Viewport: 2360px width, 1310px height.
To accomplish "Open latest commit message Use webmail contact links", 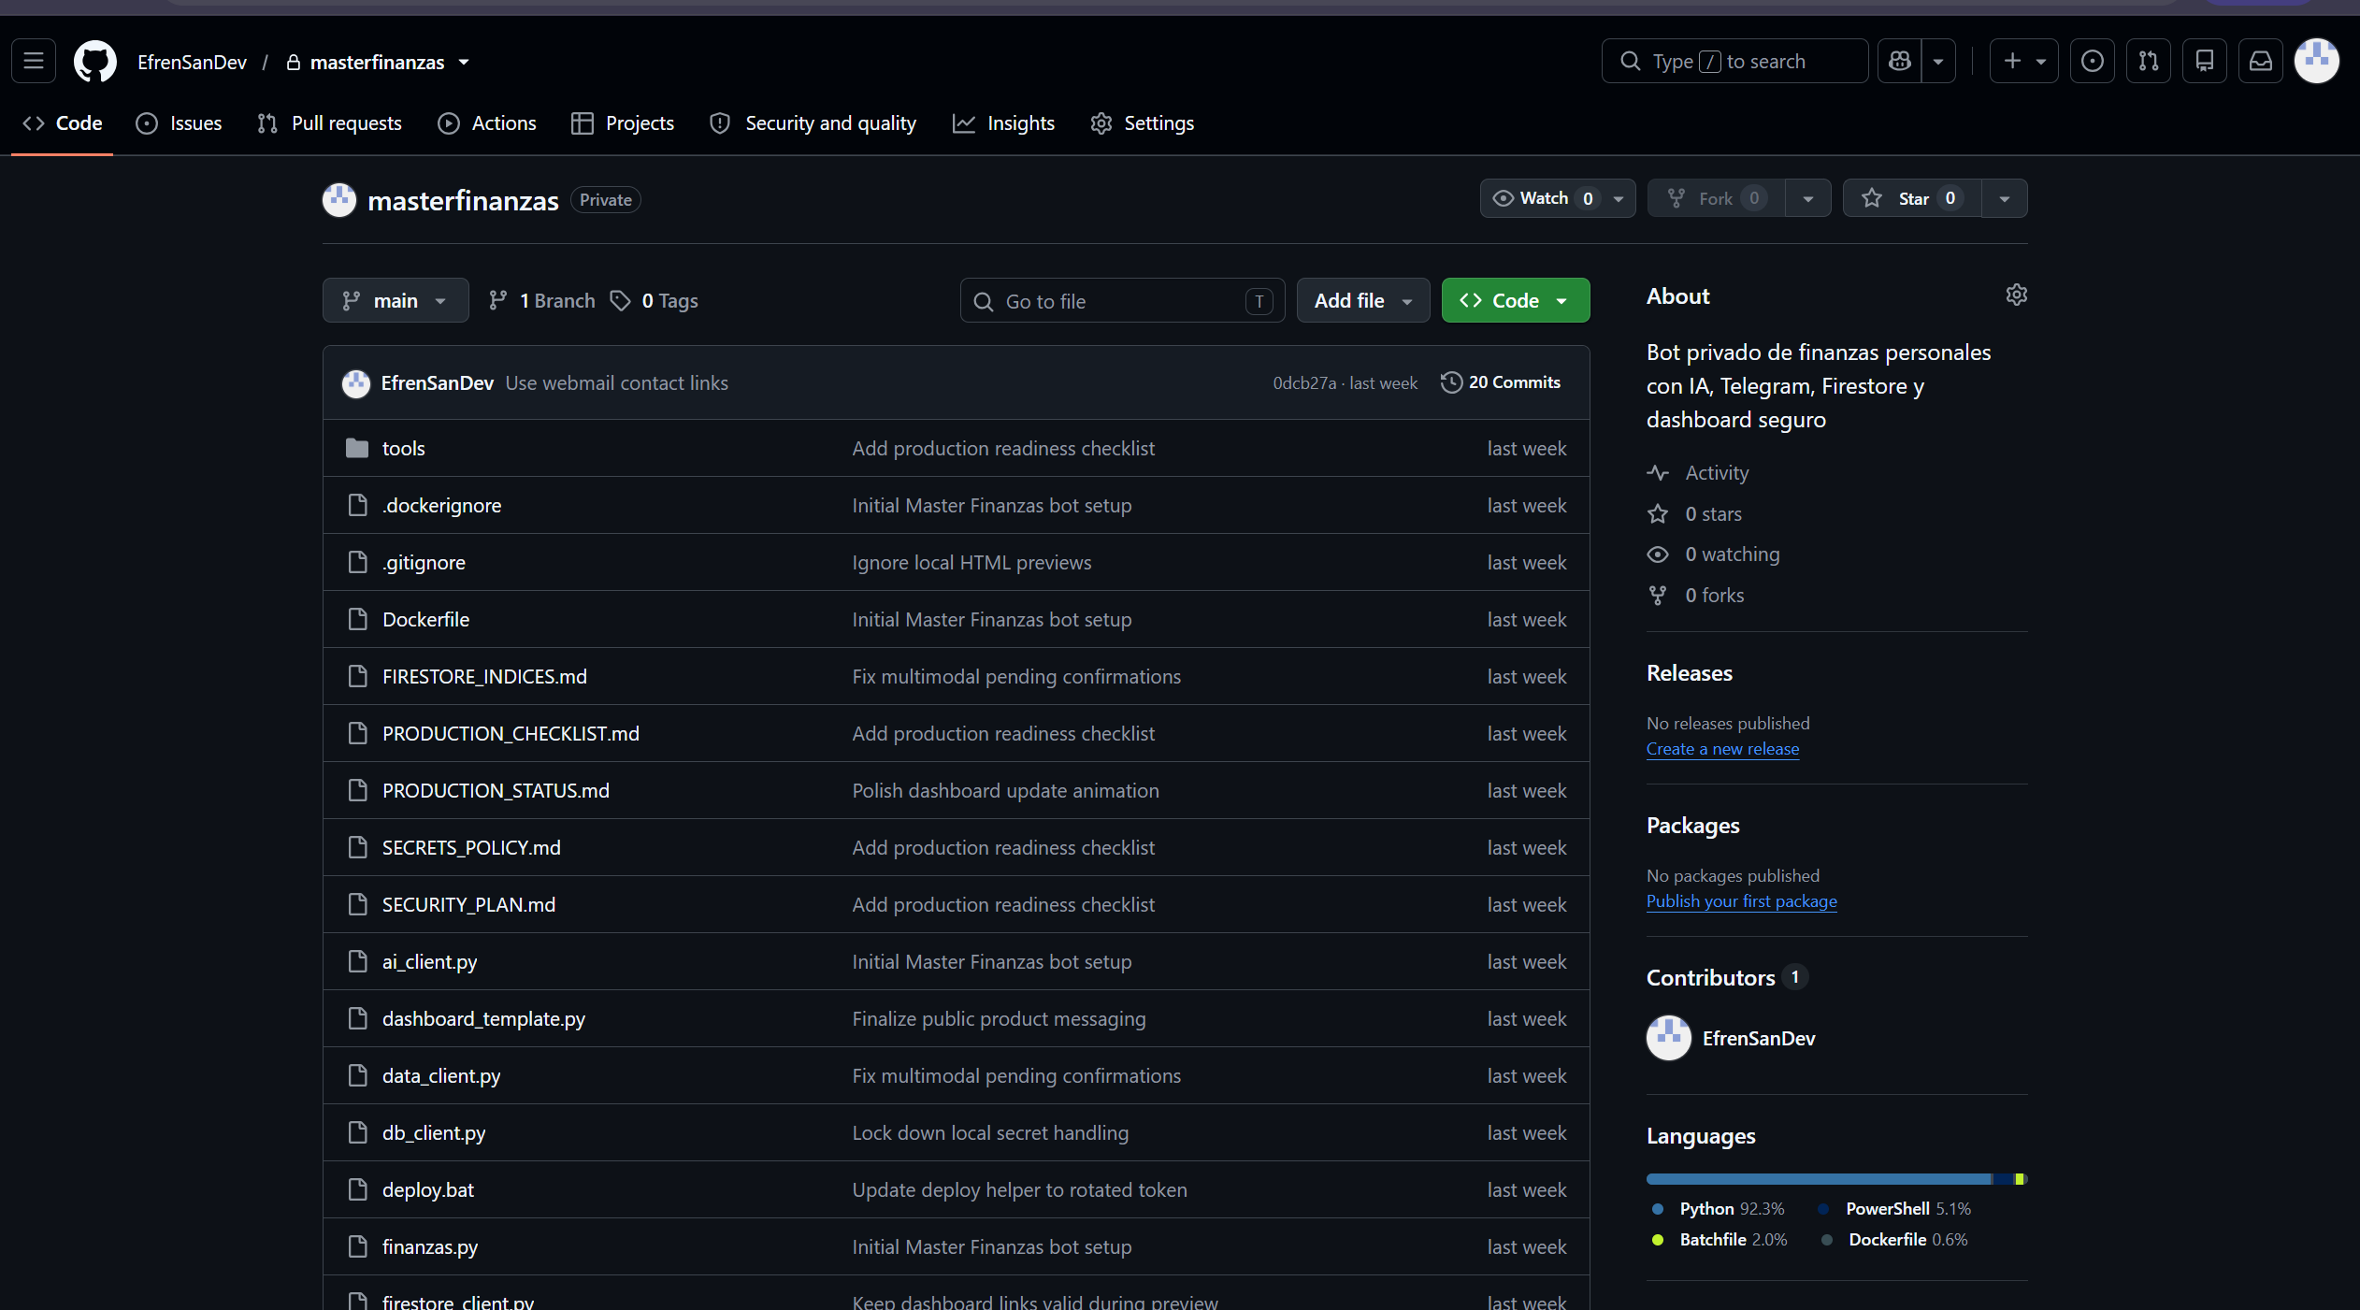I will click(x=617, y=383).
